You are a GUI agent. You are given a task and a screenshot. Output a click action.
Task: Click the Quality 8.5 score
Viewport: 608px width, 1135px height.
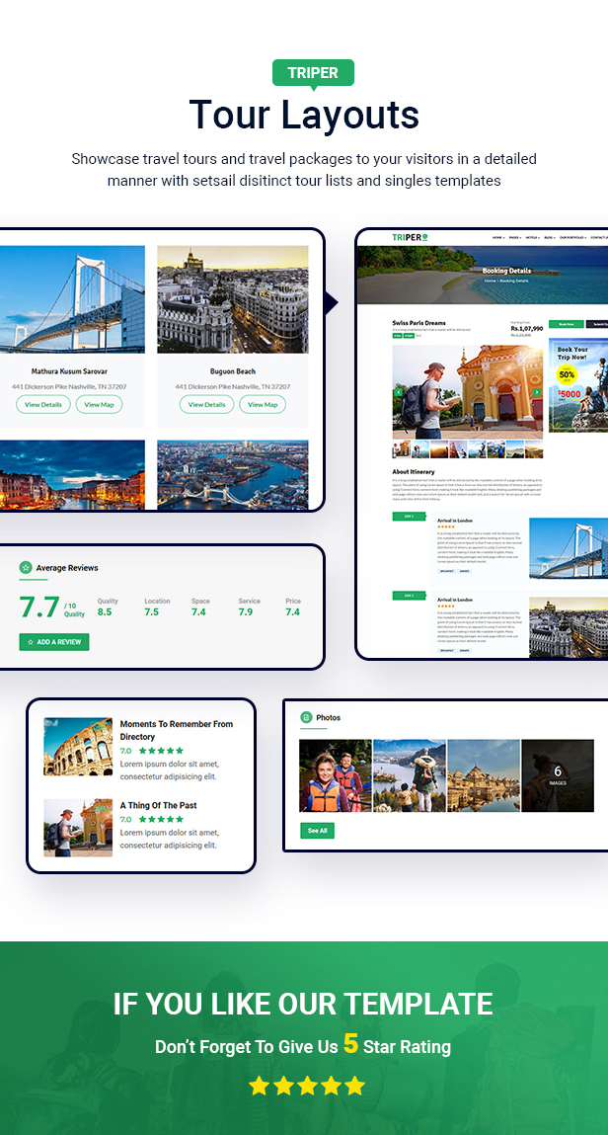coord(107,607)
